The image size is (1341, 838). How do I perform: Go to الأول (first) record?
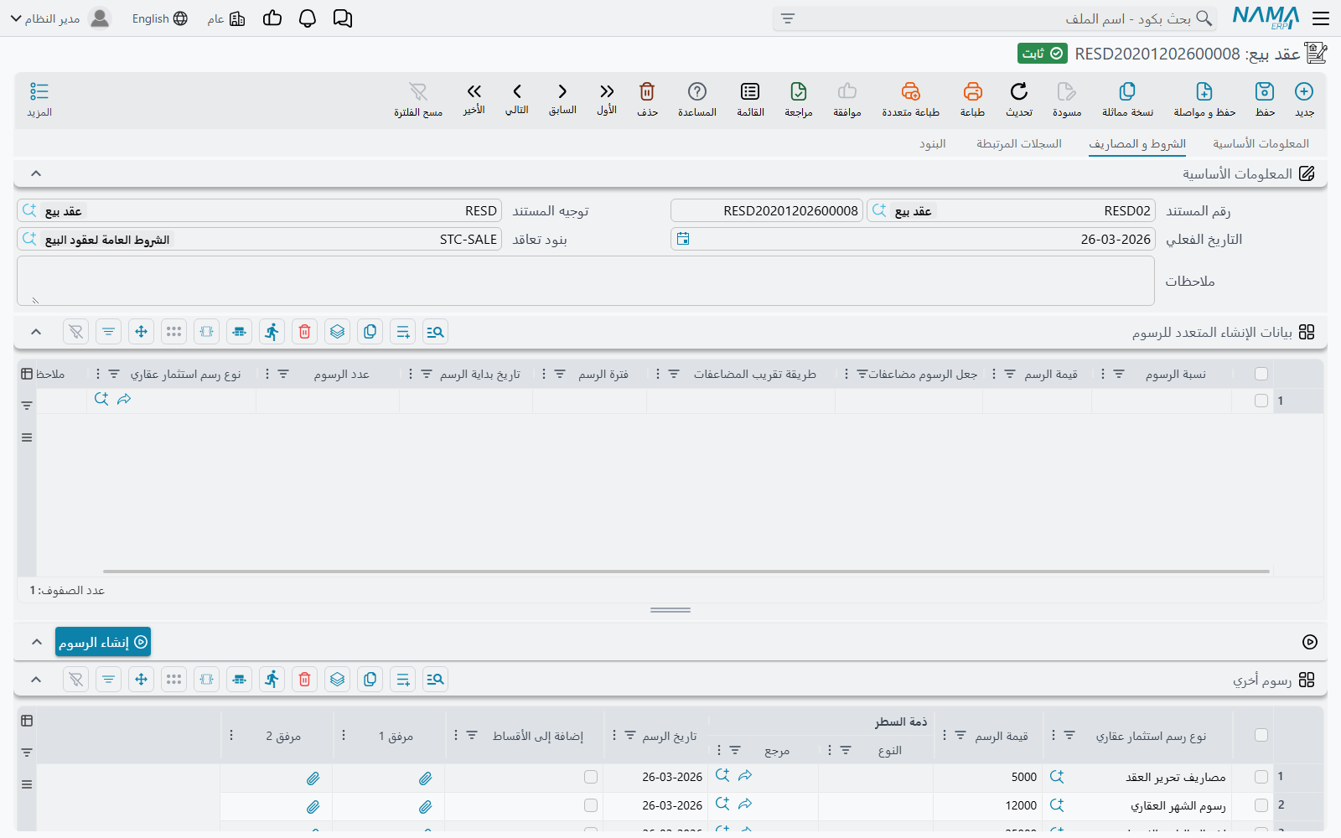pos(607,100)
